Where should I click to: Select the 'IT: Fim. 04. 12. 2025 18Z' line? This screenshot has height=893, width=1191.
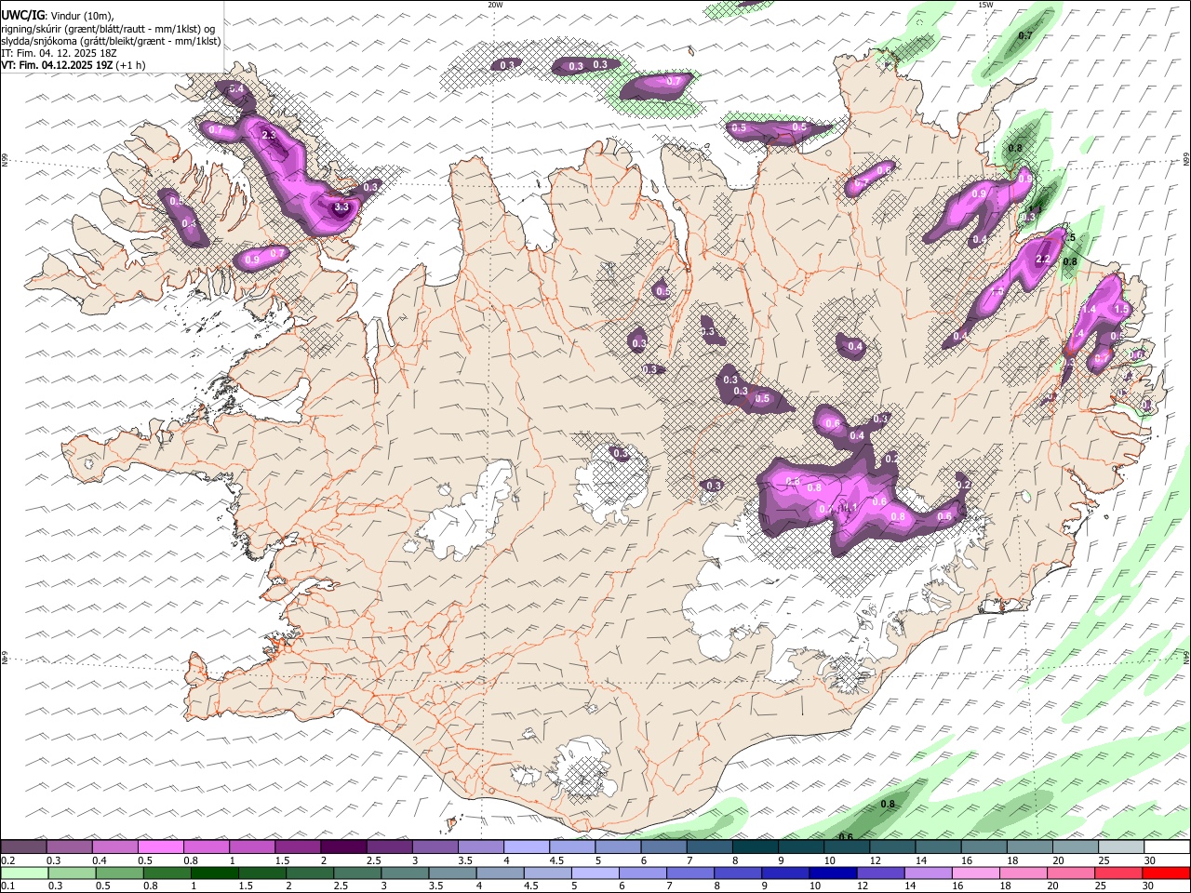click(x=60, y=53)
